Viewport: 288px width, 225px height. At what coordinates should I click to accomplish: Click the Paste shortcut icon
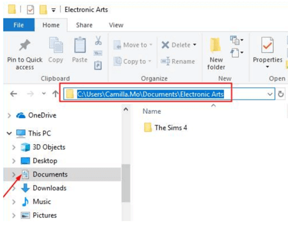click(98, 65)
